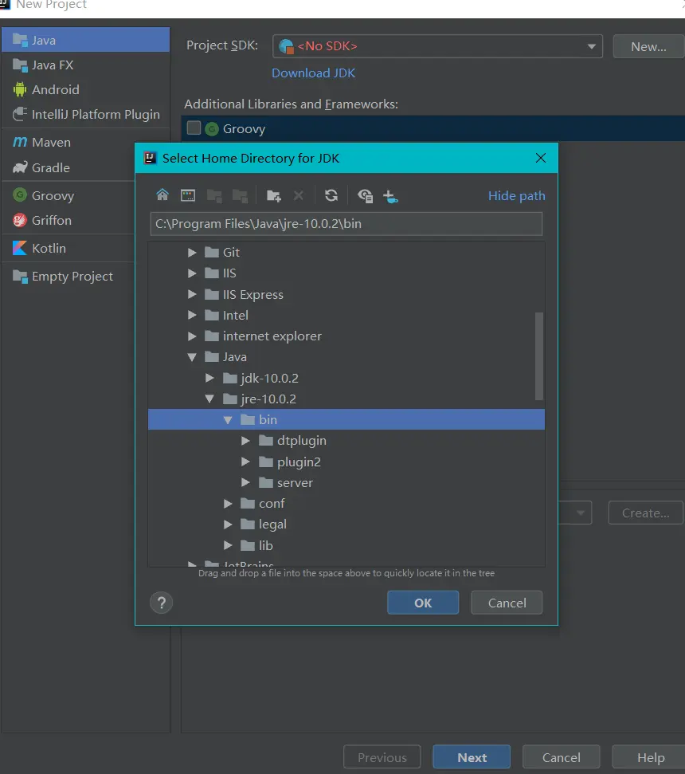Click Cancel in New Project wizard
685x774 pixels.
561,757
